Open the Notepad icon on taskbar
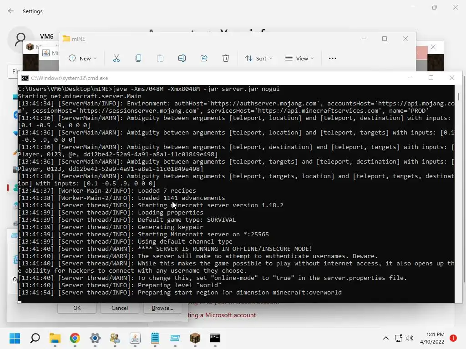Viewport: 466px width, 349px height. click(x=155, y=338)
